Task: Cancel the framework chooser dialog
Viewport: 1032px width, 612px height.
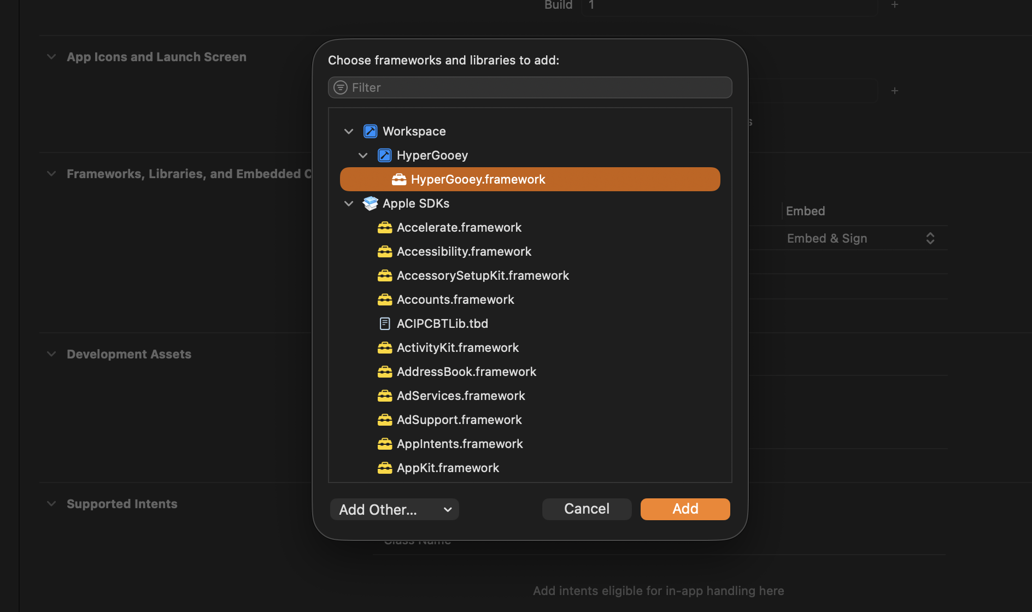Action: coord(587,509)
